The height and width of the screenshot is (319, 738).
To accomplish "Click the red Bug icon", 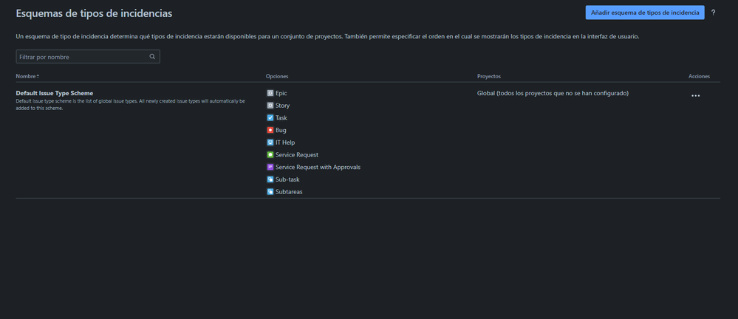I will [x=270, y=130].
